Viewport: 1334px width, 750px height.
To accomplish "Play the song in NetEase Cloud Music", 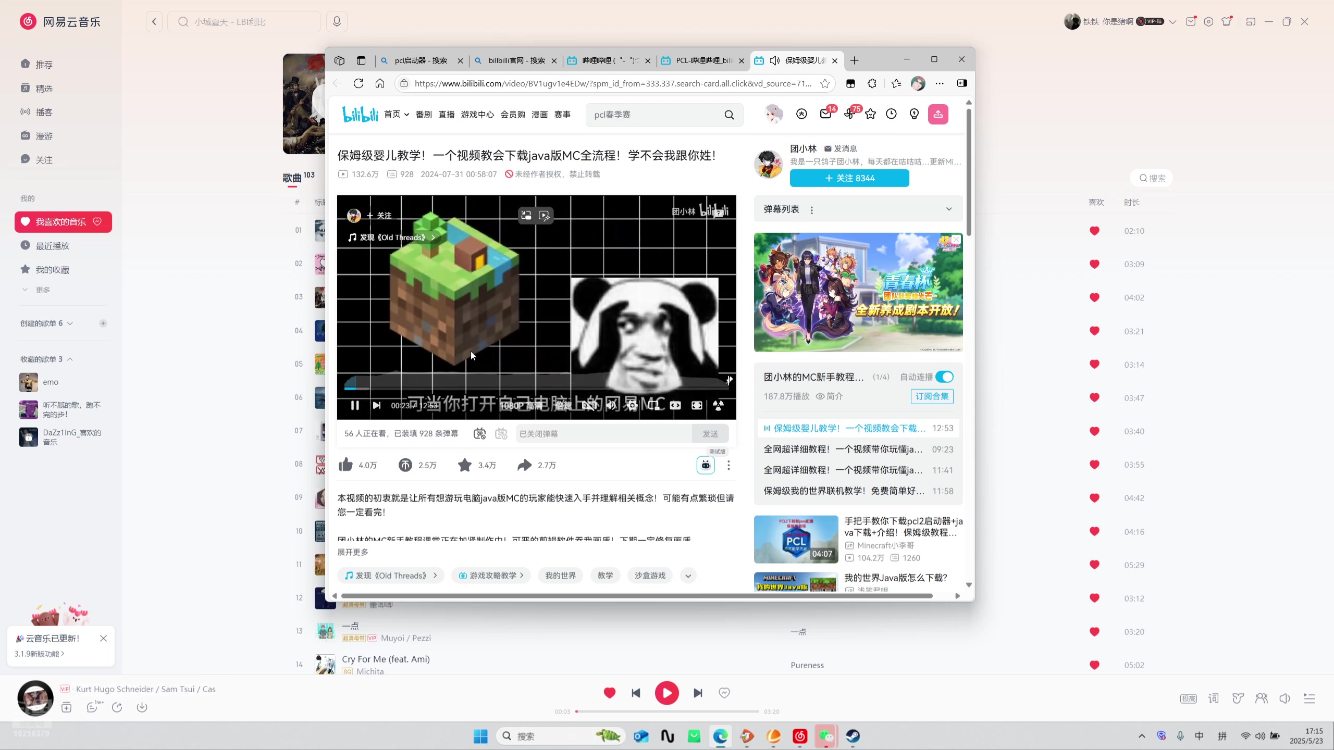I will [666, 693].
